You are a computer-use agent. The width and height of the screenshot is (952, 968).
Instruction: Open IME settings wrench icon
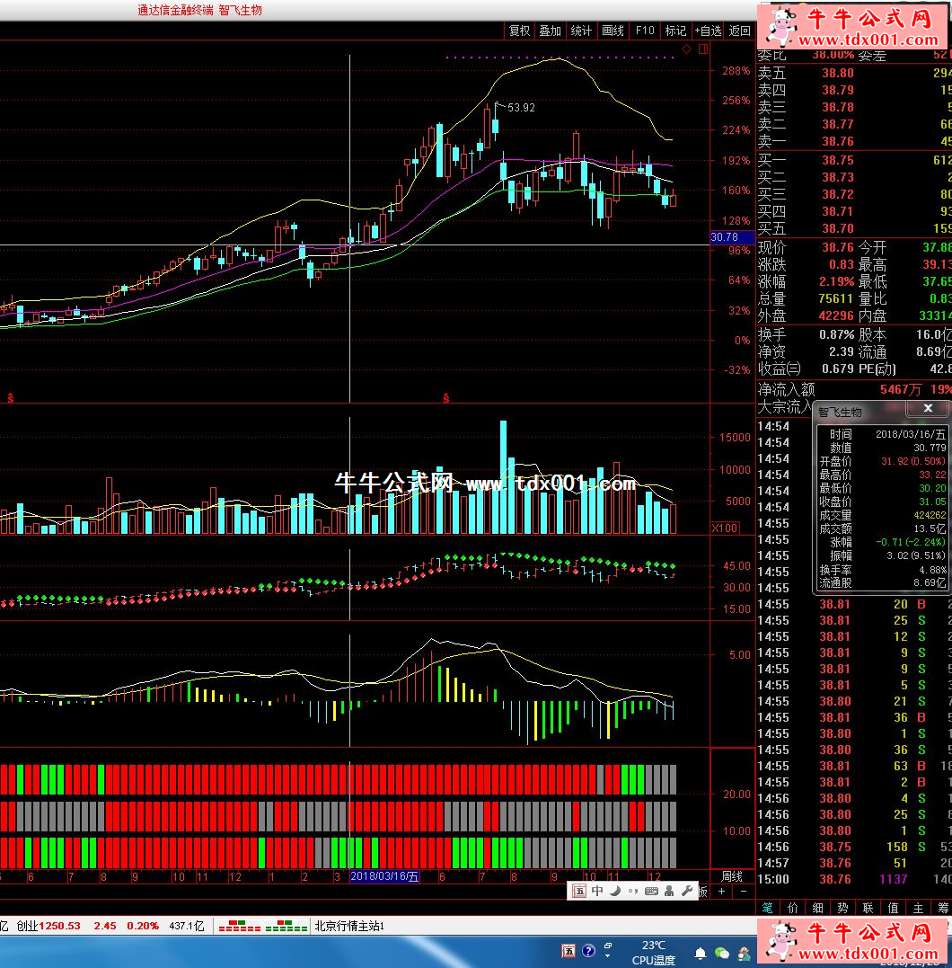click(x=688, y=891)
